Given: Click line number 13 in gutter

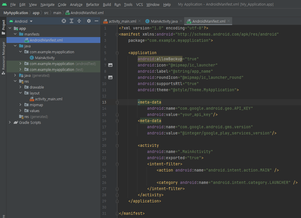Looking at the screenshot, I should (104, 102).
